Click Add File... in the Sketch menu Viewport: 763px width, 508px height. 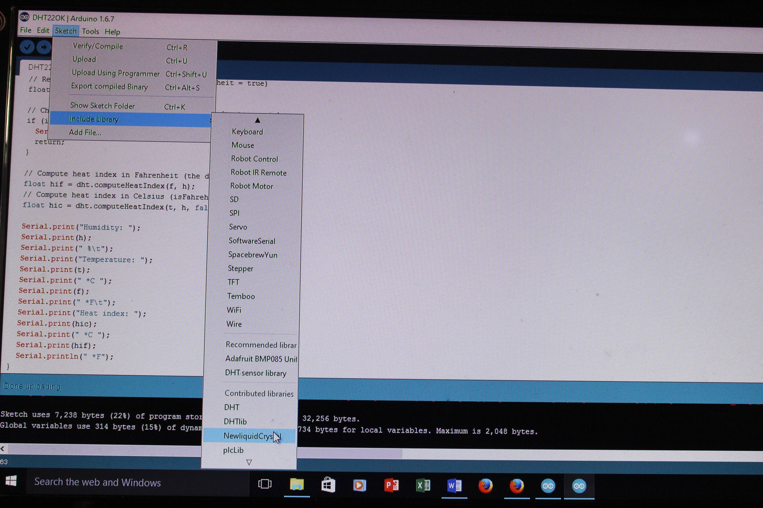click(x=85, y=132)
